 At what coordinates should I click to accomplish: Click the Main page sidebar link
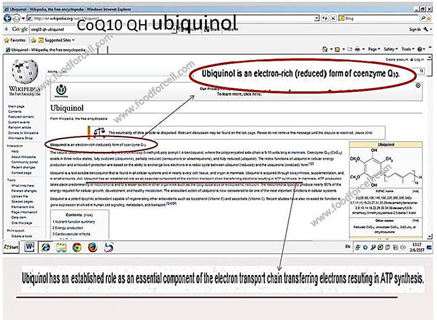(x=16, y=106)
